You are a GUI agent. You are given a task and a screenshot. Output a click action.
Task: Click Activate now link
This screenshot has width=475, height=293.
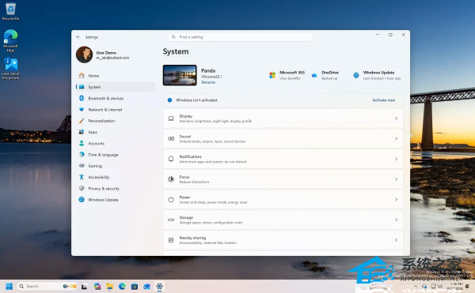click(x=383, y=100)
